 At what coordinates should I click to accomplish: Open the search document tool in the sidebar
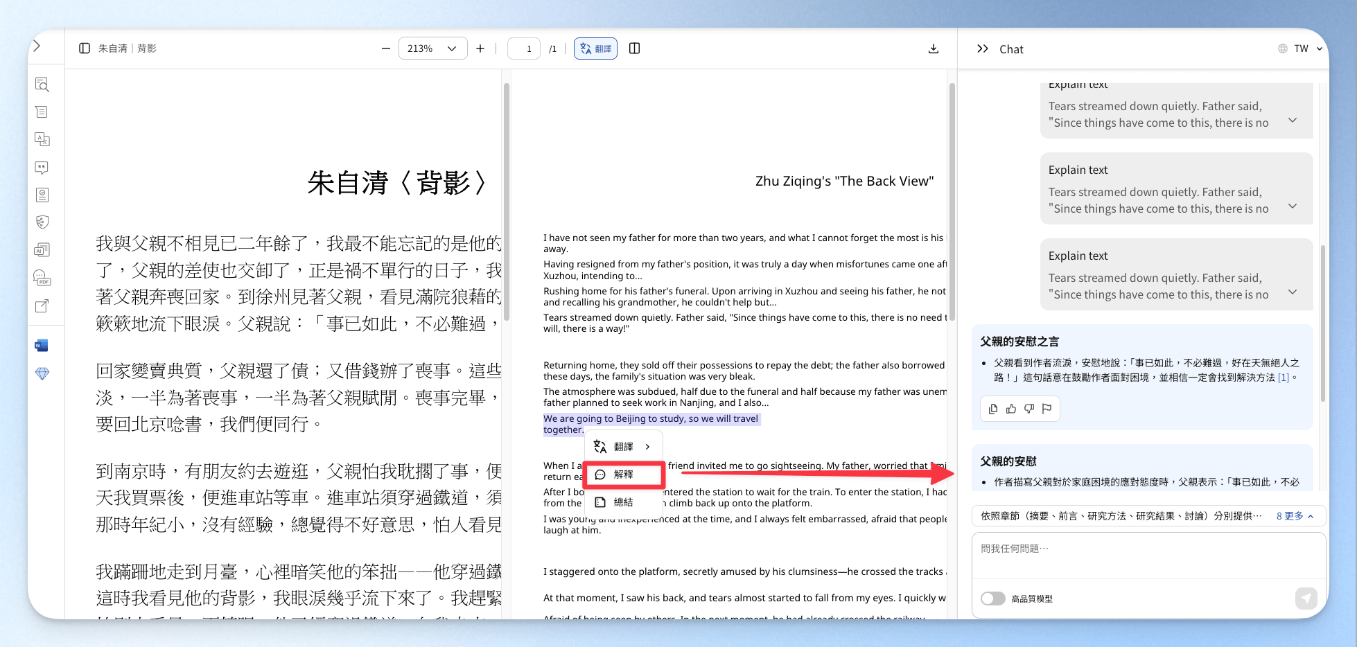[42, 85]
